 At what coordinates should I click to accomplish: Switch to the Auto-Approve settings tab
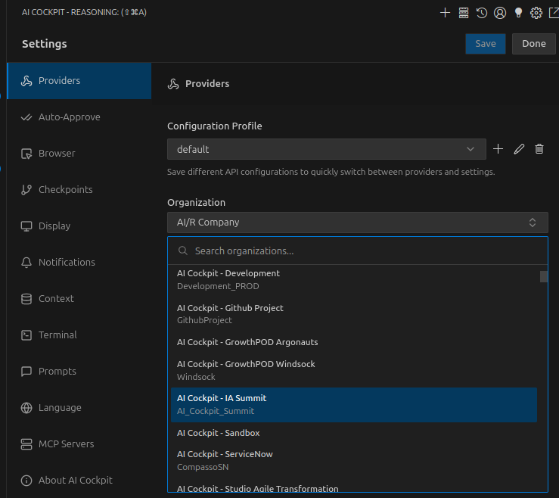click(69, 117)
